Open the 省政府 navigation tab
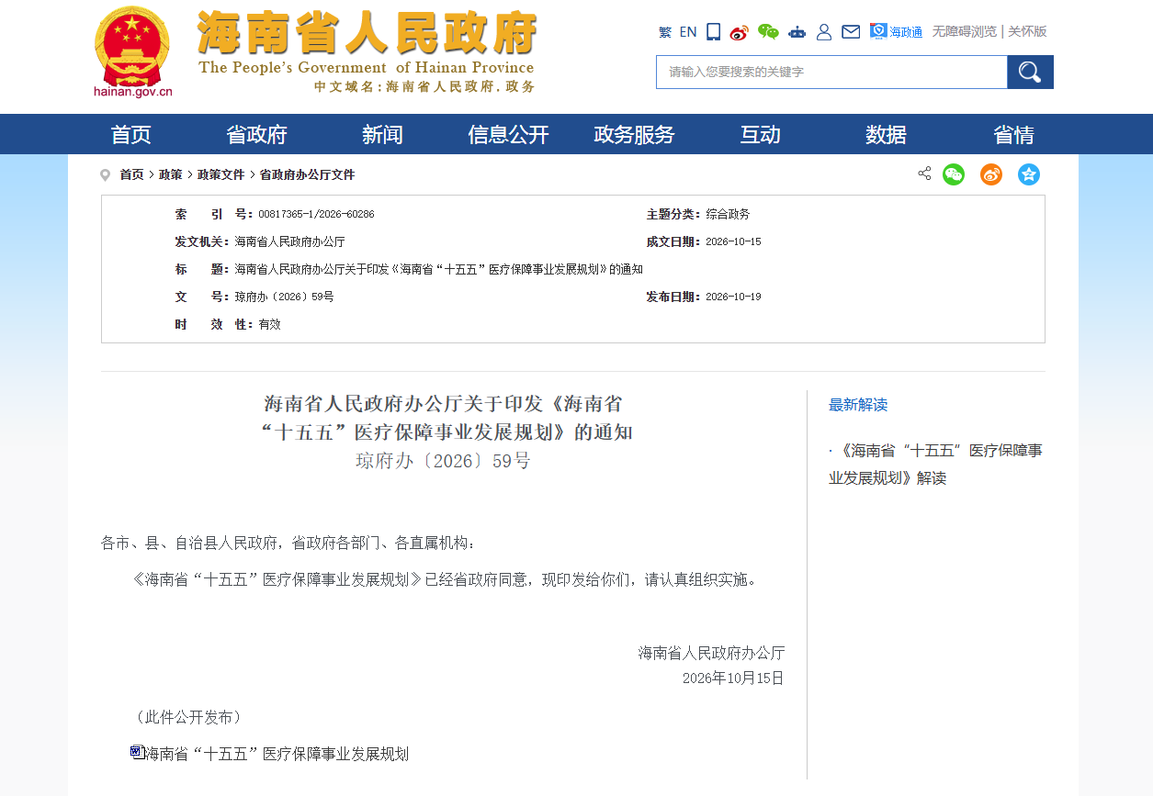 pos(257,135)
